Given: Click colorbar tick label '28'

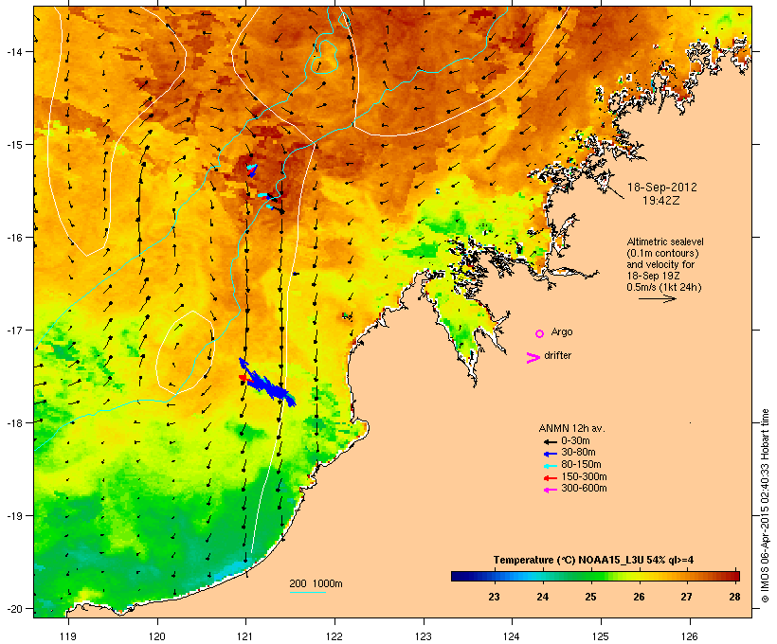Looking at the screenshot, I should [x=735, y=597].
